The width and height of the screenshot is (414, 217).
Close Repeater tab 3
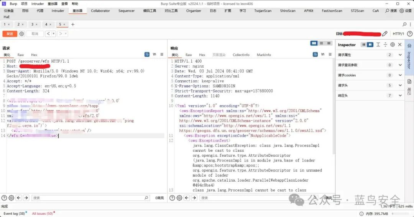36,24
